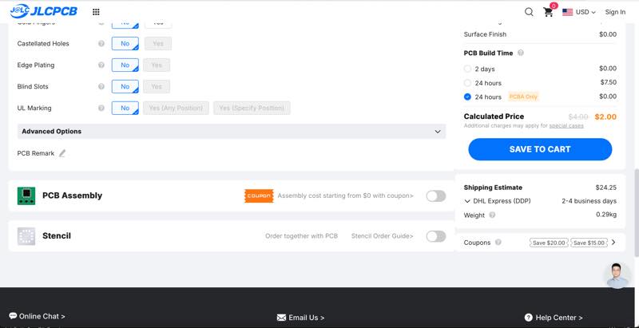Click the PCB Assembly heading
639x328 pixels.
point(72,196)
